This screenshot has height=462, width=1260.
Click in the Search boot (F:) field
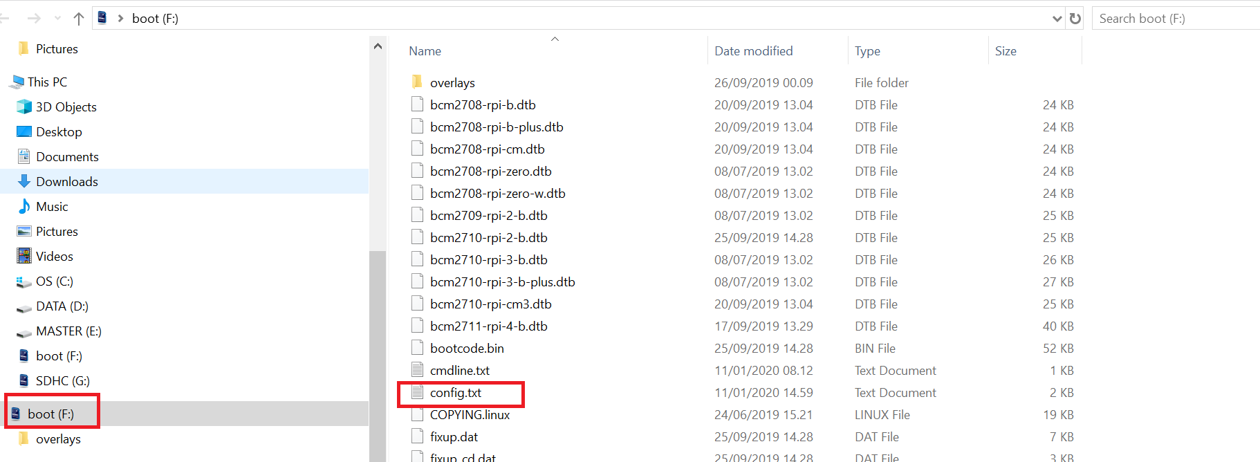1176,19
